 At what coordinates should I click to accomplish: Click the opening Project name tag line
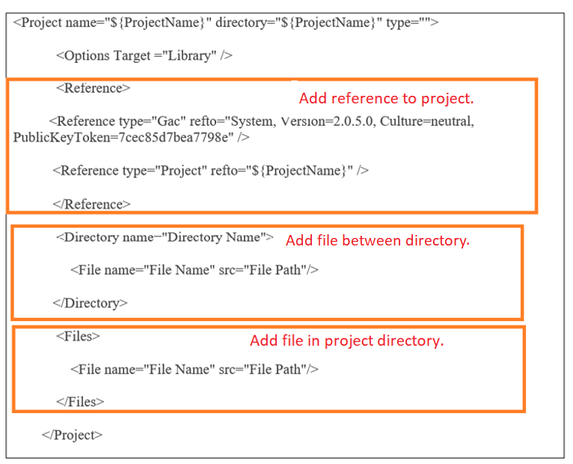225,22
